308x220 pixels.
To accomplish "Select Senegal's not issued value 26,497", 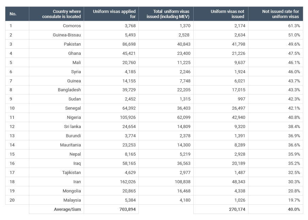I will (237, 108).
